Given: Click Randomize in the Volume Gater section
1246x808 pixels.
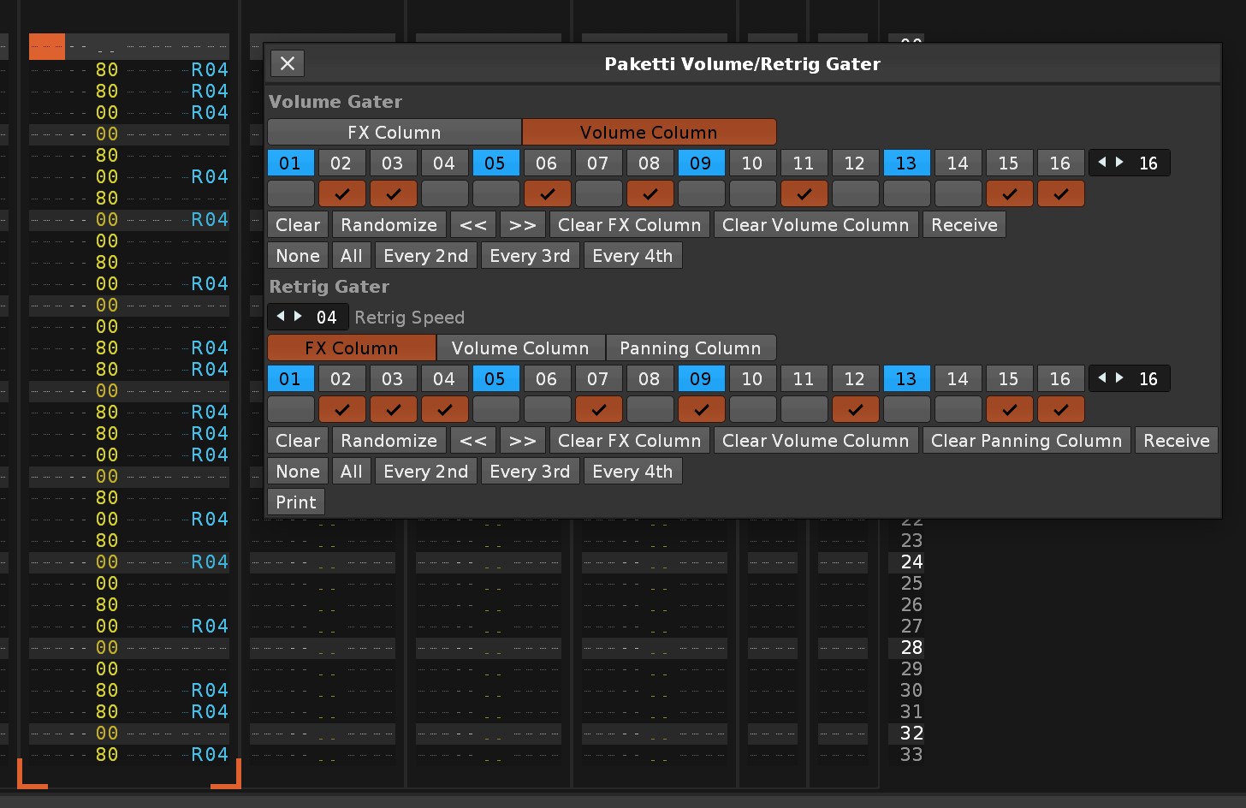Looking at the screenshot, I should [x=389, y=225].
